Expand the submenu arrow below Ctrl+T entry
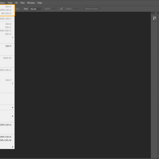 click(x=13, y=84)
